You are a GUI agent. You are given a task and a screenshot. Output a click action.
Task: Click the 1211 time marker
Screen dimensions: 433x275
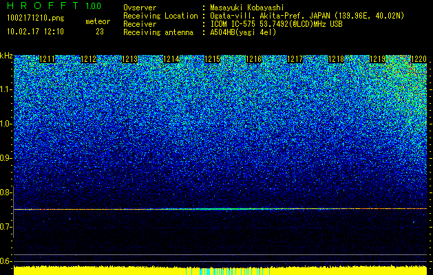(x=47, y=58)
